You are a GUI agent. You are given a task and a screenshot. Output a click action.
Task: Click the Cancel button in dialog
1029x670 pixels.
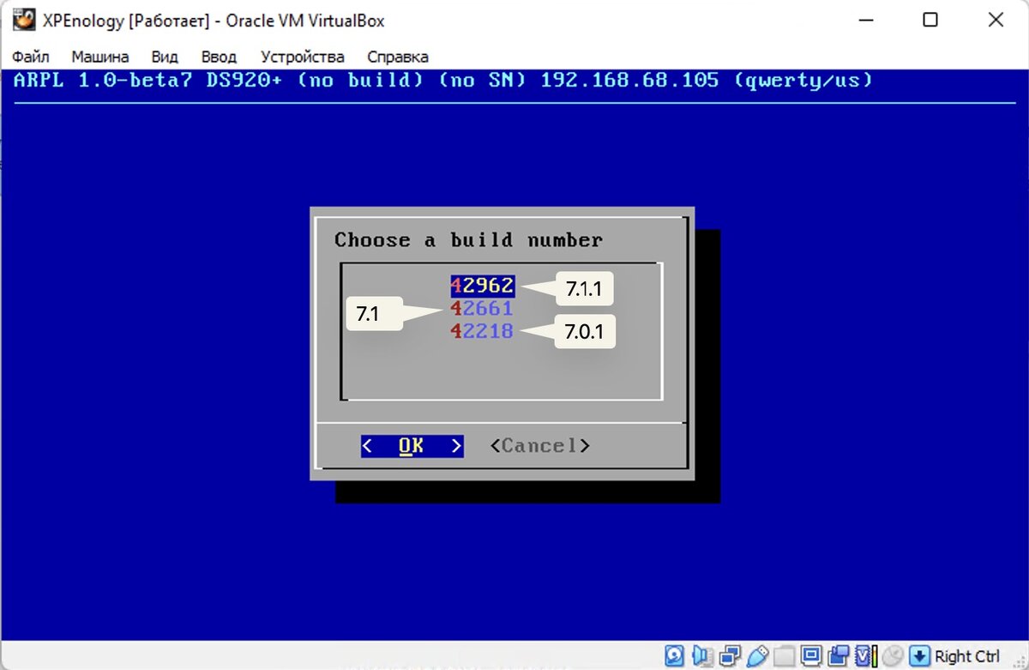pyautogui.click(x=540, y=446)
